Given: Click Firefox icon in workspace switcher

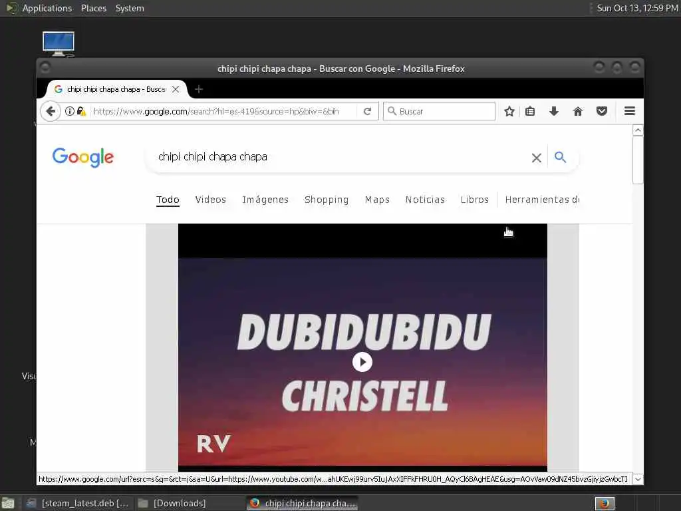Looking at the screenshot, I should click(x=605, y=504).
